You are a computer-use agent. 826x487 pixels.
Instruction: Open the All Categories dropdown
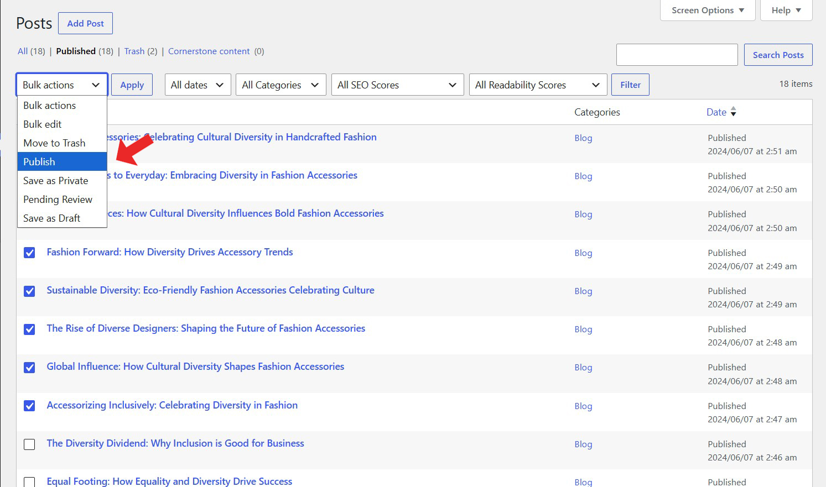coord(281,85)
